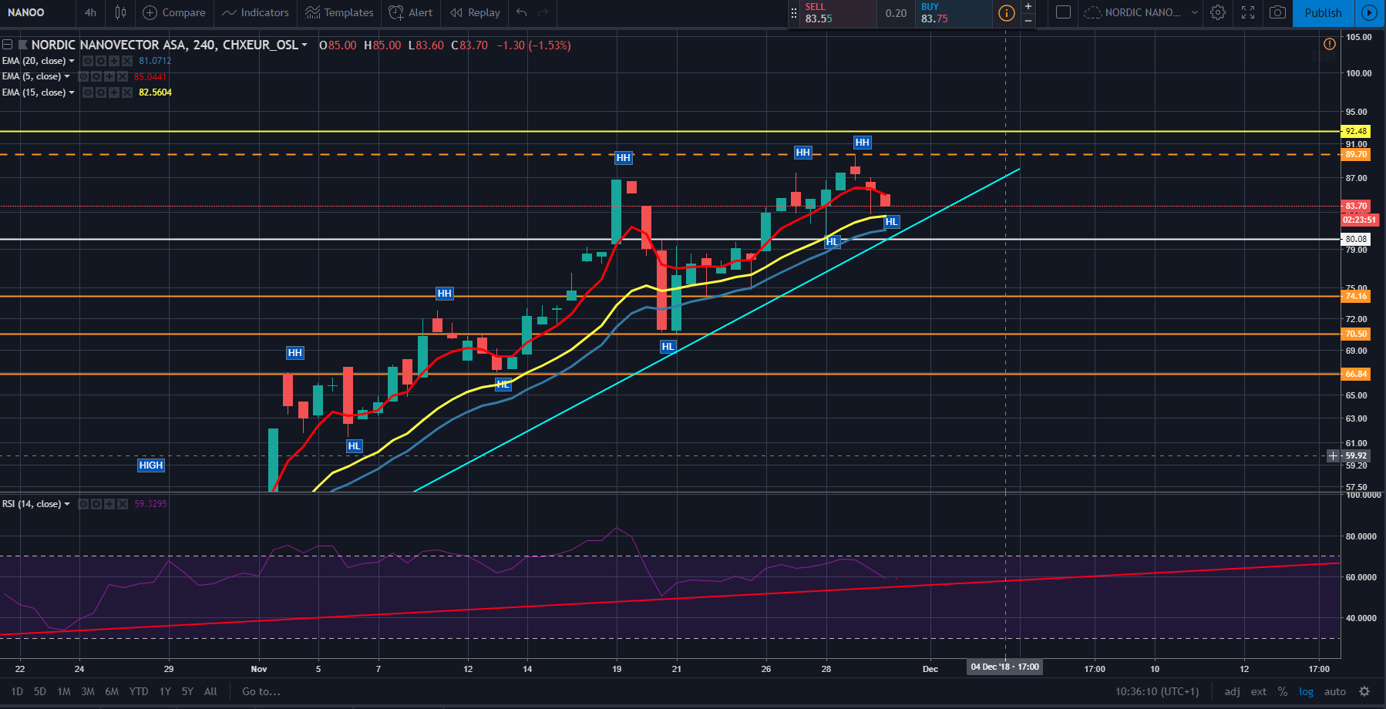
Task: Select the HIGH label on the chart
Action: click(151, 465)
